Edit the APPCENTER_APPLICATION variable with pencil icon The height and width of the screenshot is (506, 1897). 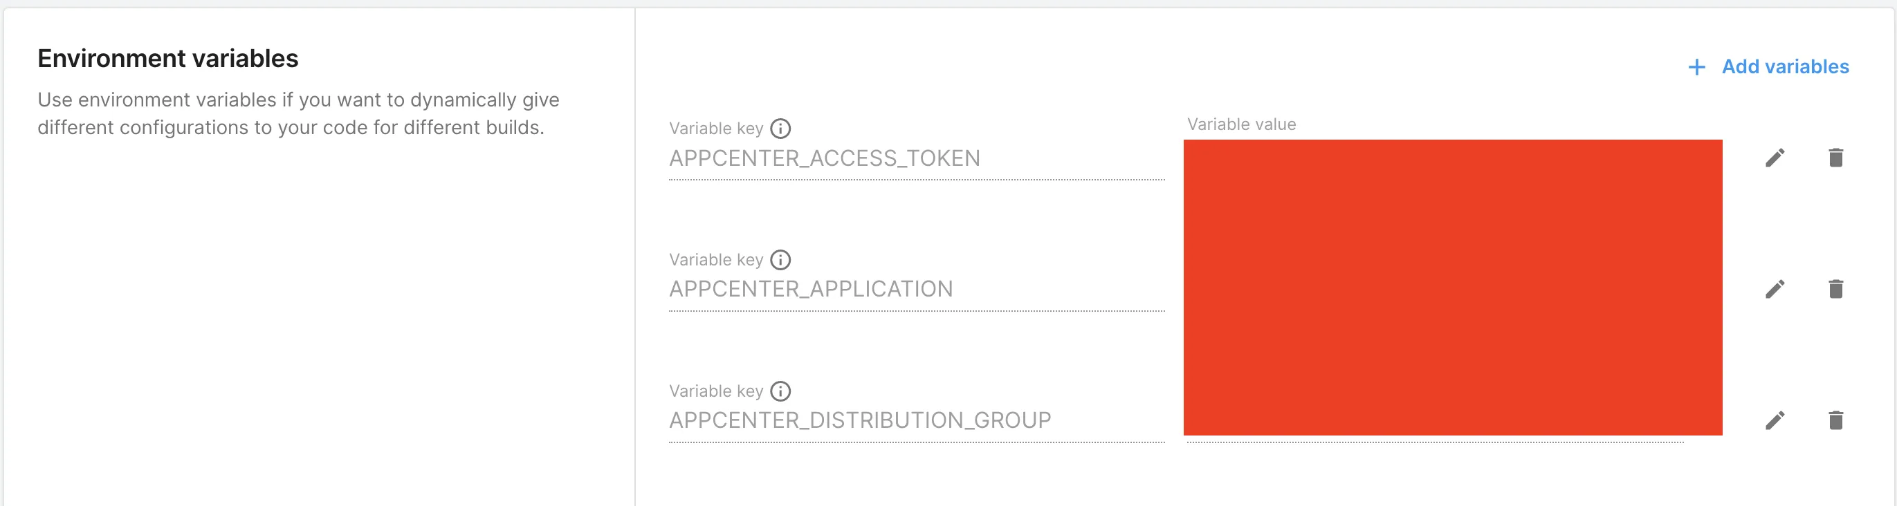1775,289
